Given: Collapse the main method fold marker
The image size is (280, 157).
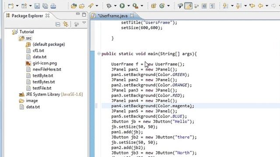Looking at the screenshot, I should (x=99, y=54).
